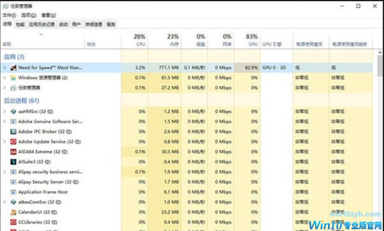
Task: Click the Adobe Update Service red icon
Action: coord(13,142)
